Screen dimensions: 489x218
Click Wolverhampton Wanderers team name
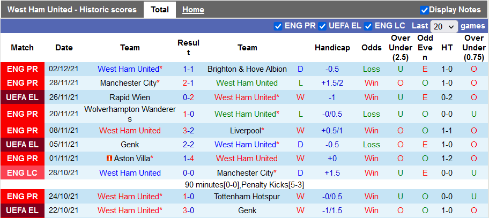click(130, 114)
